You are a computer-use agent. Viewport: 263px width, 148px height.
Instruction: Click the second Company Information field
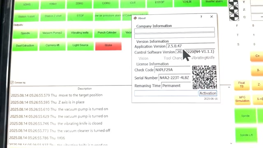(x=174, y=35)
